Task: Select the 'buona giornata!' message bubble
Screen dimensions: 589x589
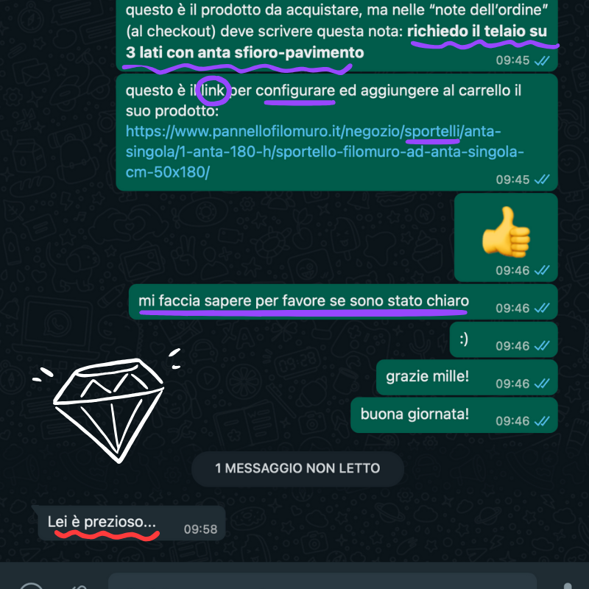Action: [x=454, y=415]
